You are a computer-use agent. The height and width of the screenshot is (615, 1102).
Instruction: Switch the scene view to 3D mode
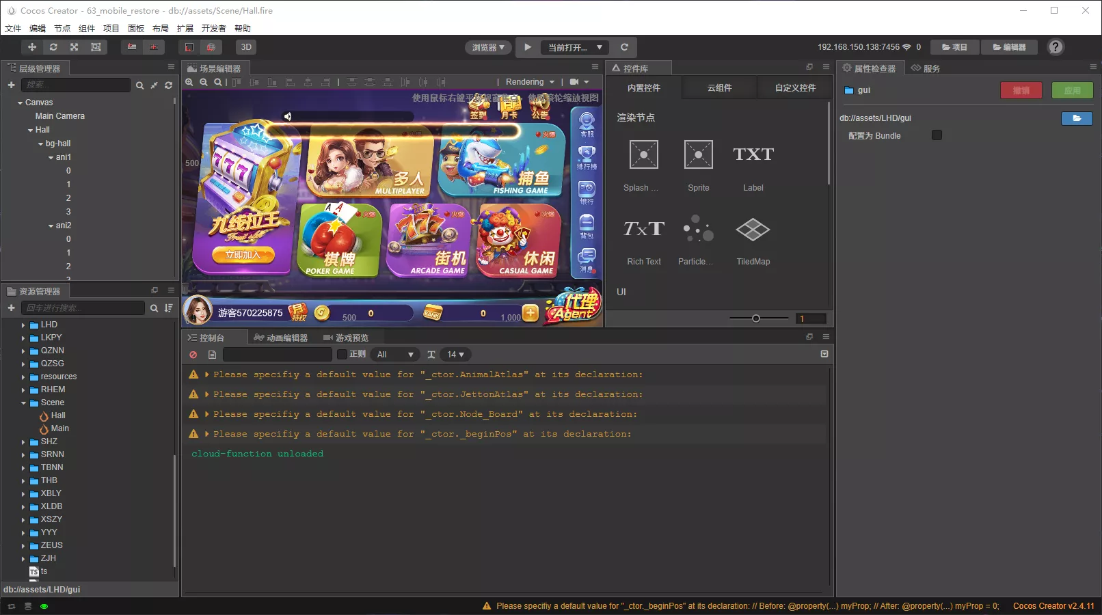[x=245, y=47]
